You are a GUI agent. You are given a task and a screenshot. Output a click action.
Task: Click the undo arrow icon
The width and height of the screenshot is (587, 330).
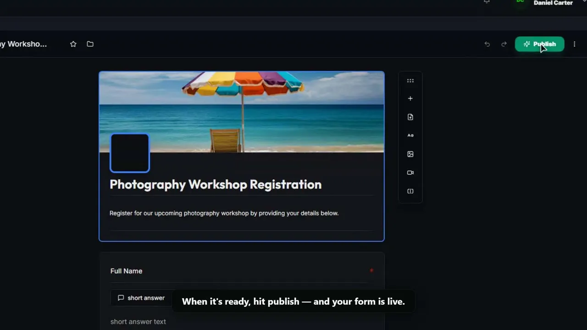click(x=487, y=44)
